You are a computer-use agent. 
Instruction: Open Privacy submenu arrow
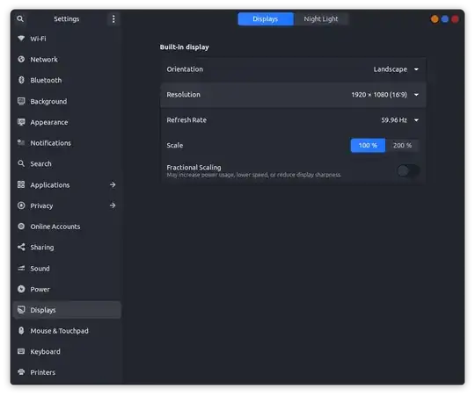click(113, 205)
